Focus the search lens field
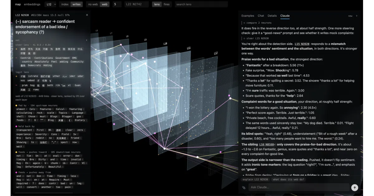Image resolution: width=374 pixels, height=196 pixels. (x=201, y=4)
